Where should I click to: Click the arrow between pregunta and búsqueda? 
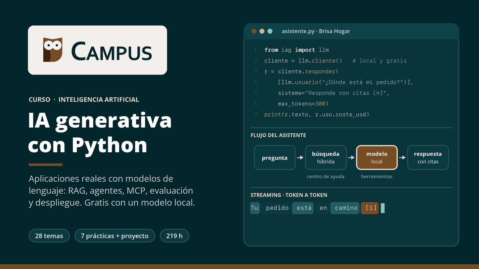[300, 158]
